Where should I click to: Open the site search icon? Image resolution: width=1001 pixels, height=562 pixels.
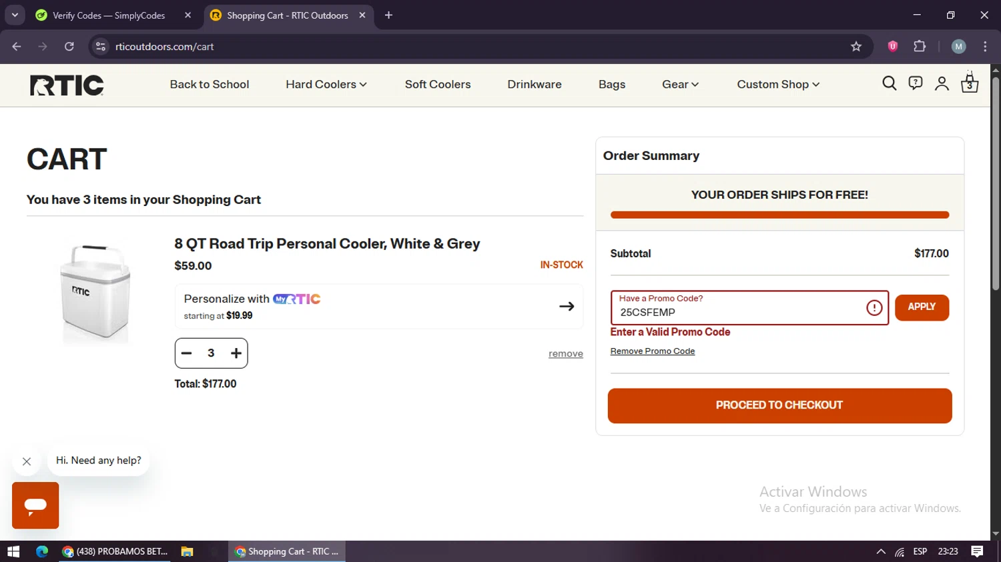pos(889,83)
